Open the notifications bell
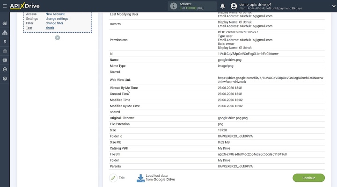The image size is (337, 187). (x=222, y=6)
